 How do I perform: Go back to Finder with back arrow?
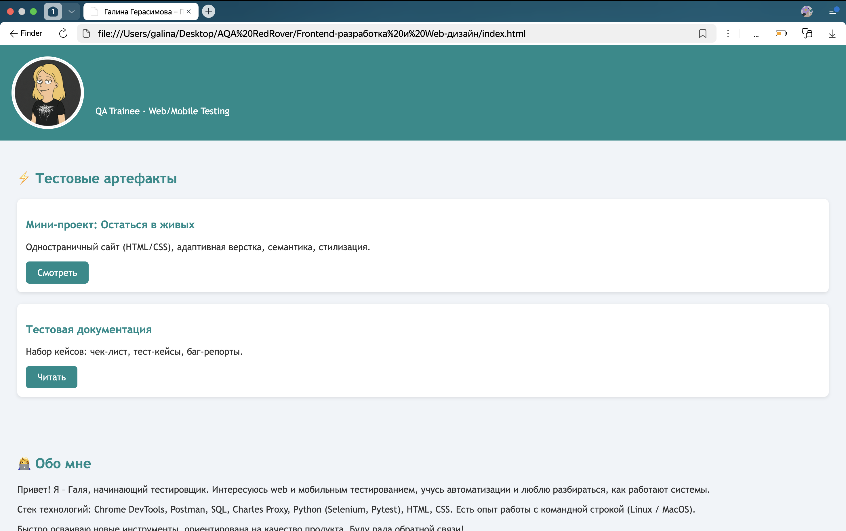26,33
